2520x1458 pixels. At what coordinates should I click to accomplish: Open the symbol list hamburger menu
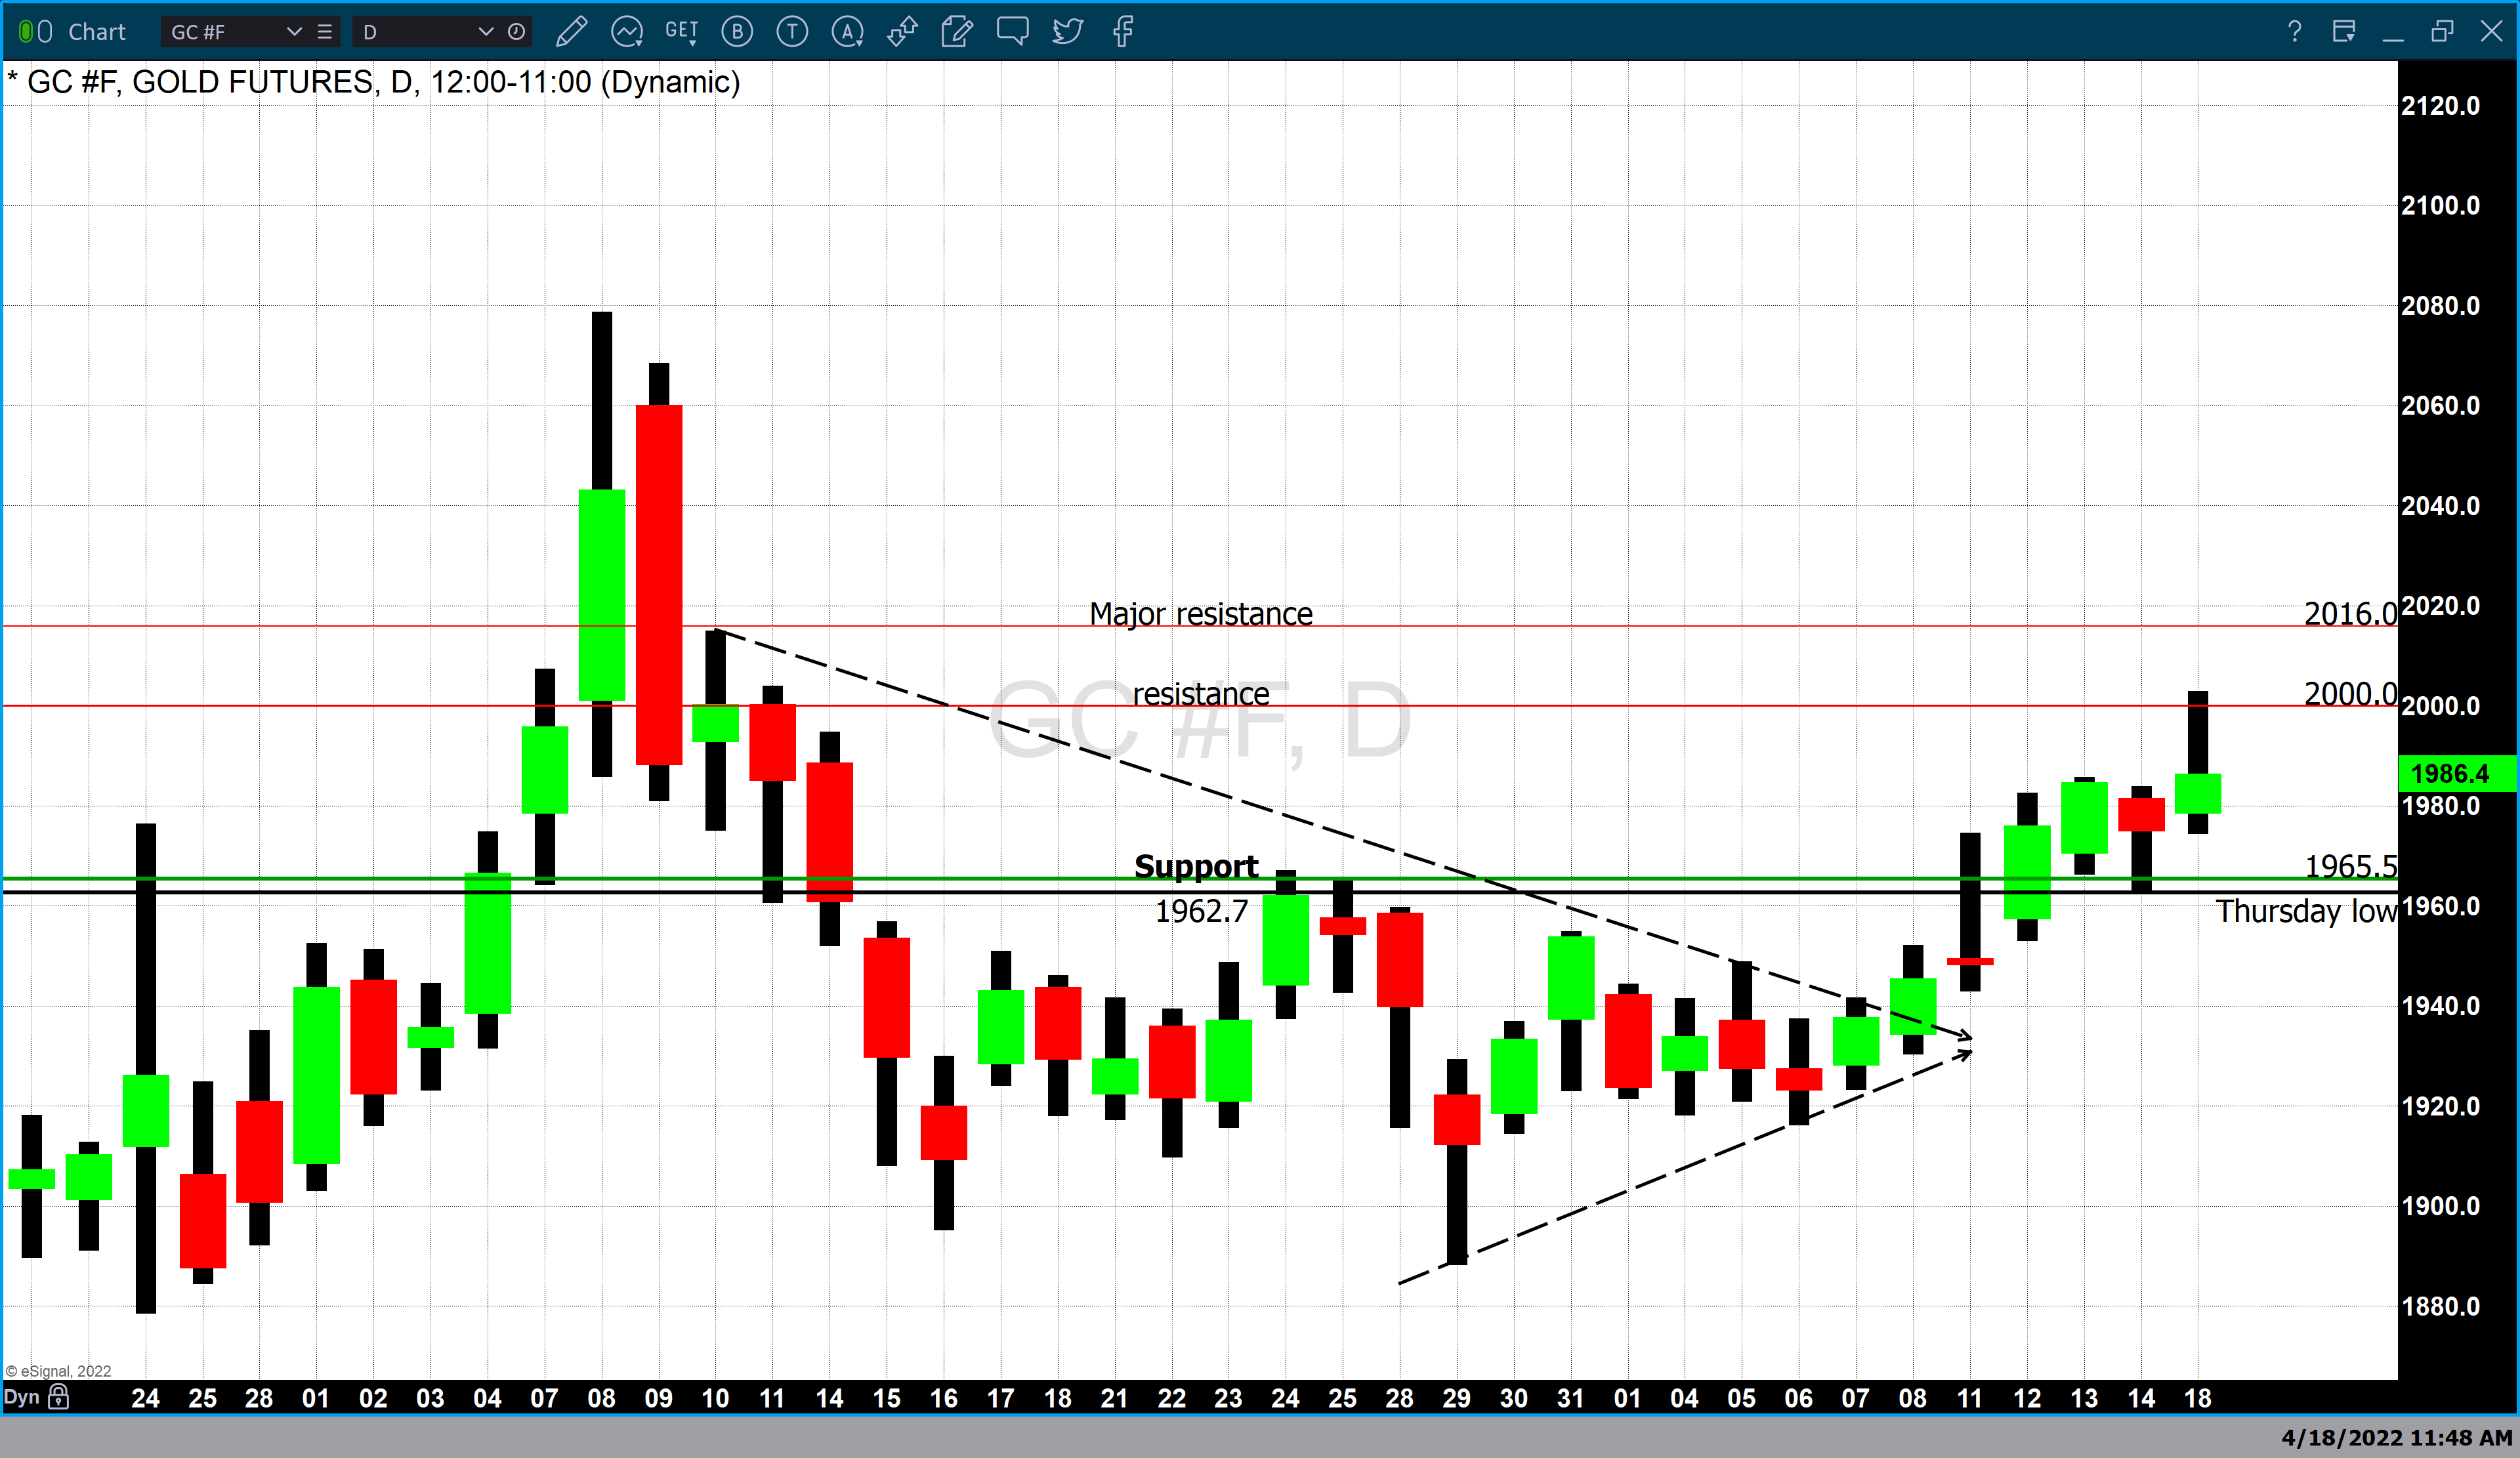[x=324, y=32]
